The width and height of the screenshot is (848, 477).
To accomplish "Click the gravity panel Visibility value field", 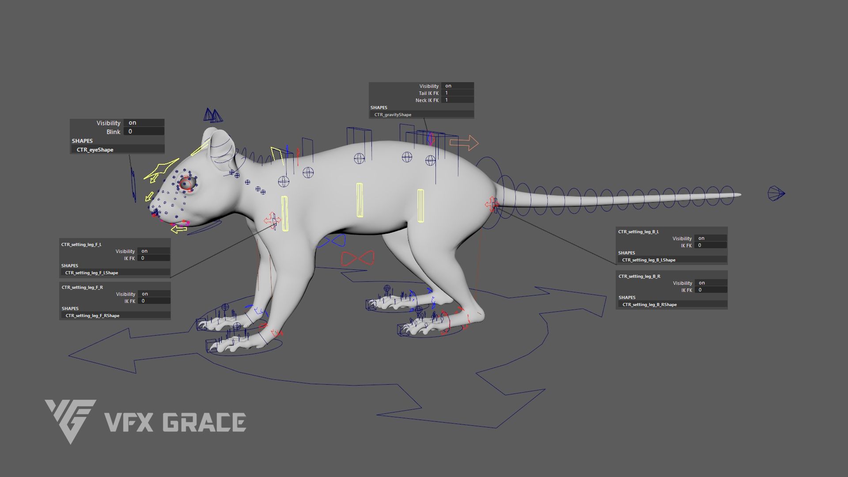I will click(458, 86).
